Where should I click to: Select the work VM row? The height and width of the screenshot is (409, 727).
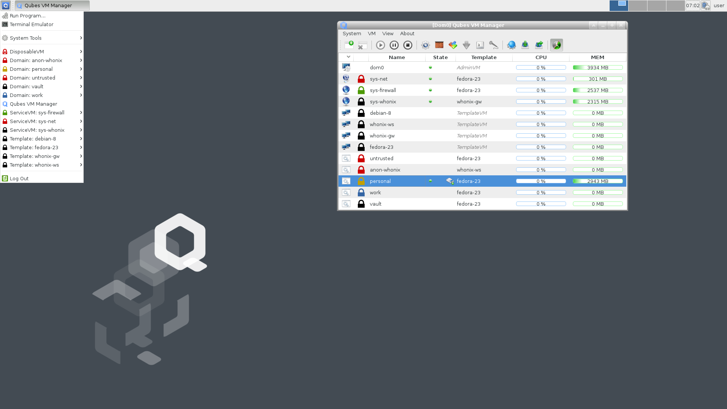click(x=482, y=192)
